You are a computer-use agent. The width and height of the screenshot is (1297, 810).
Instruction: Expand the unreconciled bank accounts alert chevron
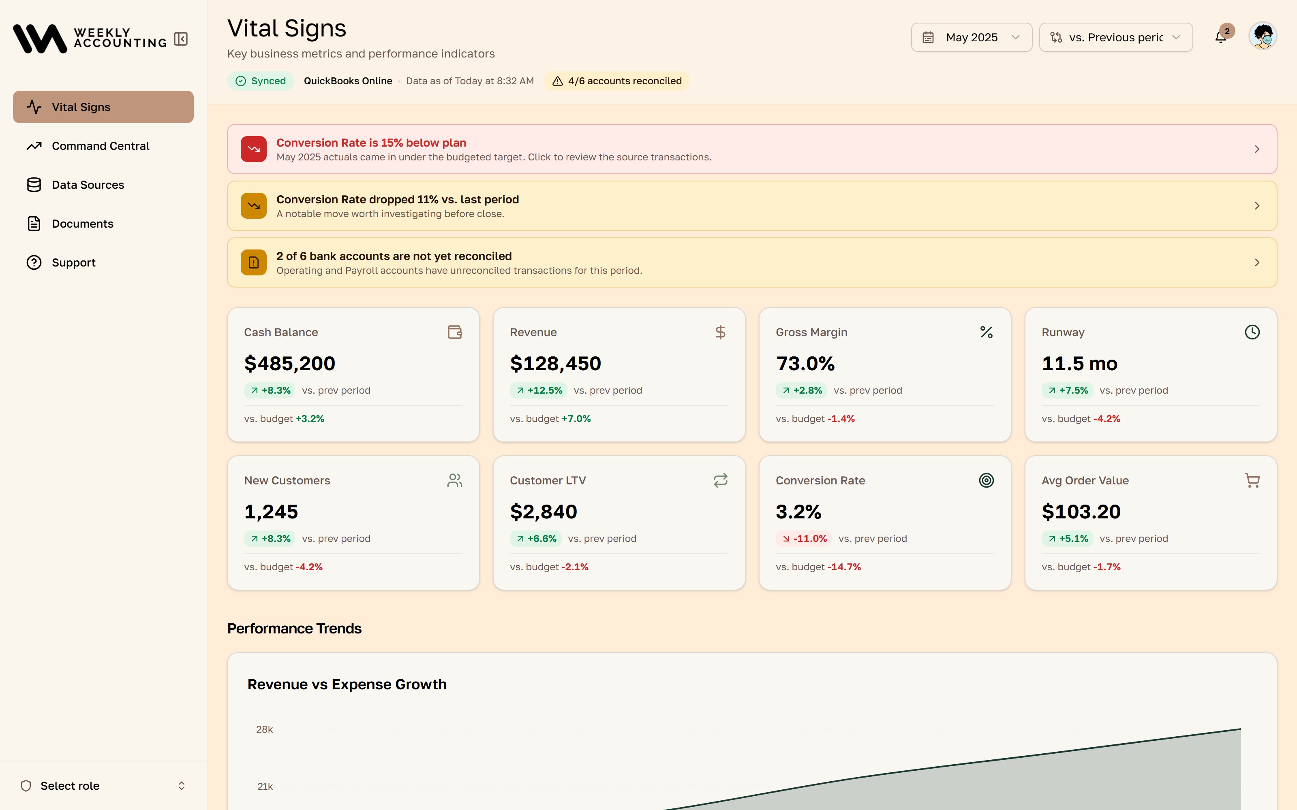pos(1257,262)
